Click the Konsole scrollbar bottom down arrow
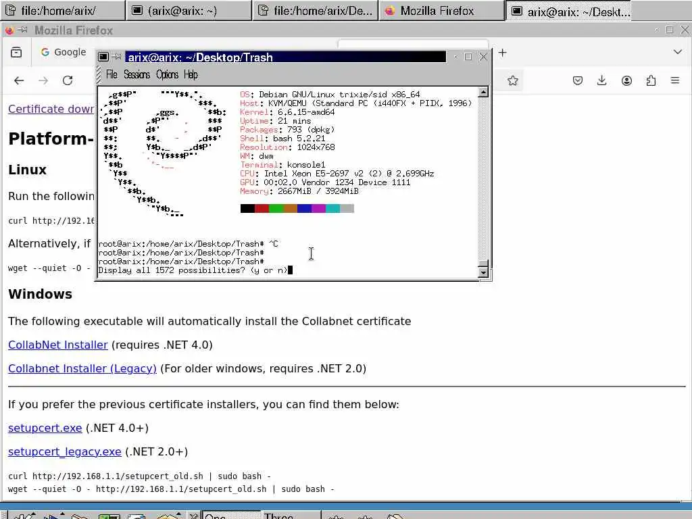Viewport: 692px width, 519px height. pos(483,273)
